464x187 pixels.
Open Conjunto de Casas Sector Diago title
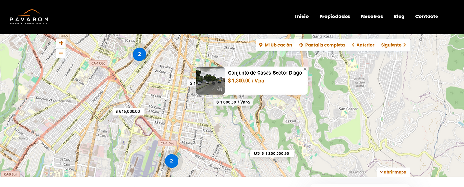tap(265, 73)
